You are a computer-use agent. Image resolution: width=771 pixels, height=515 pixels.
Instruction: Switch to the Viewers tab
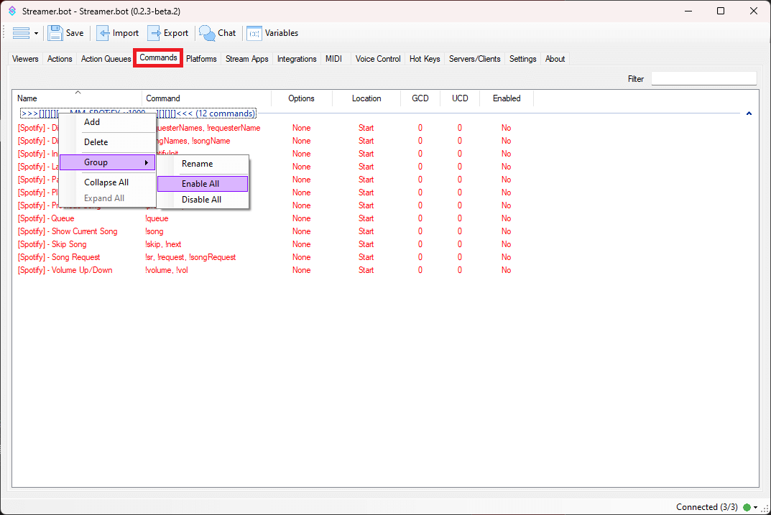point(25,58)
